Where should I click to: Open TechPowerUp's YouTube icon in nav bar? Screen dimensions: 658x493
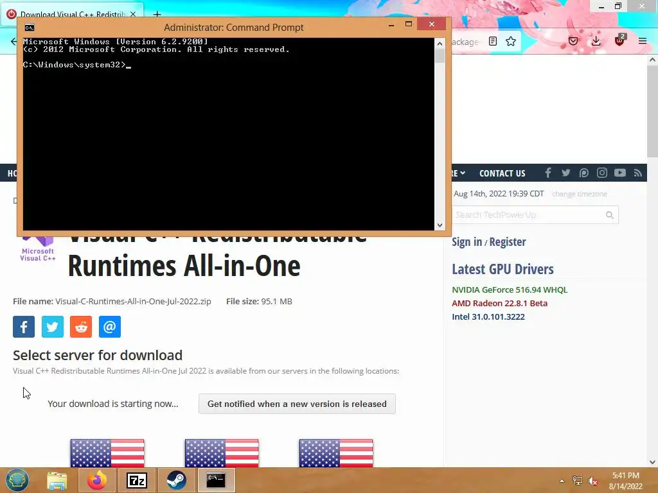coord(620,173)
